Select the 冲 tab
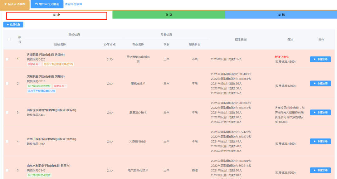Viewport: 337px width, 179px height. (x=56, y=15)
